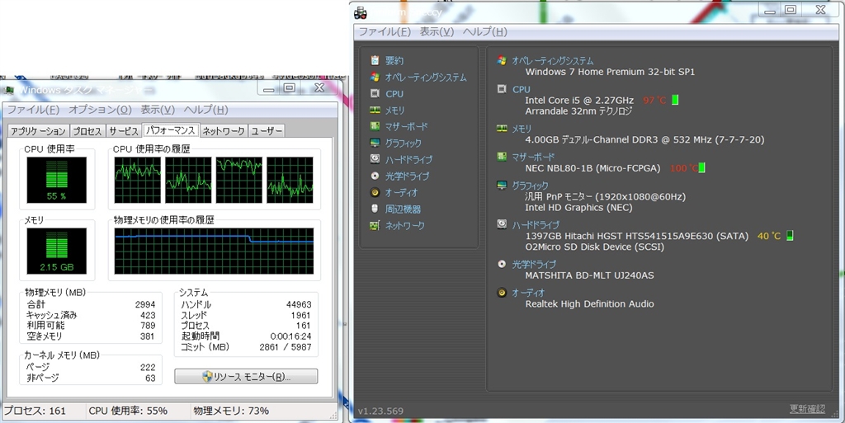Click the Task Manager title bar icon
The image size is (845, 423).
[8, 90]
